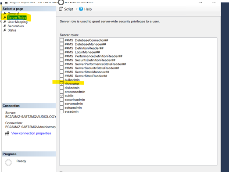Click the Script button label
Image resolution: width=229 pixels, height=172 pixels.
(68, 9)
